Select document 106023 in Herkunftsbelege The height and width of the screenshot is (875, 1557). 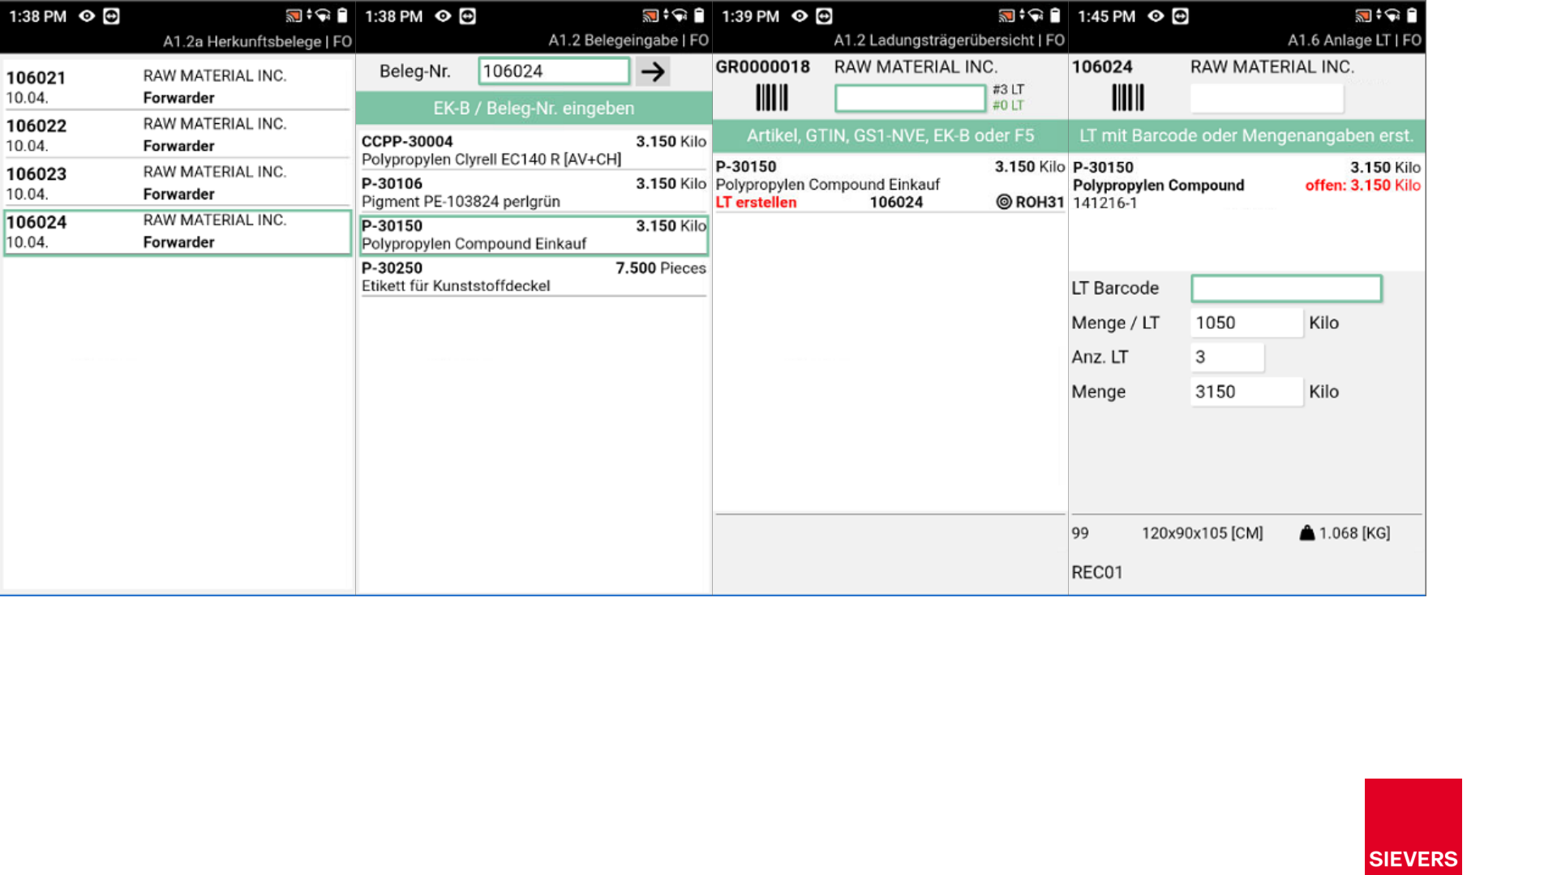click(x=178, y=182)
